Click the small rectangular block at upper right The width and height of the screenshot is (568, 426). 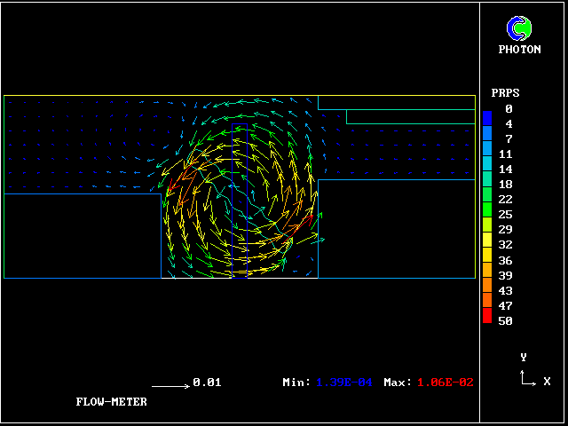pyautogui.click(x=410, y=116)
